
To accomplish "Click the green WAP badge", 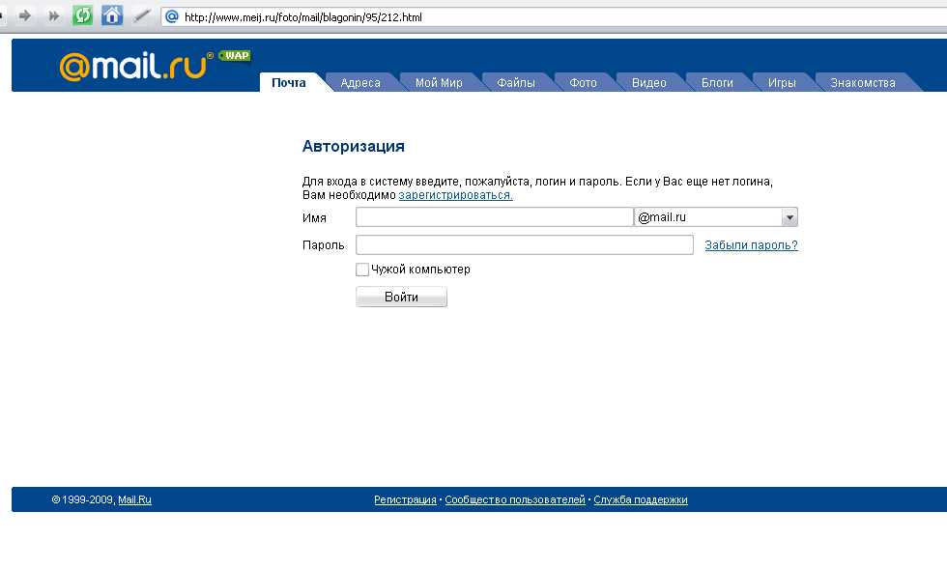I will coord(235,56).
